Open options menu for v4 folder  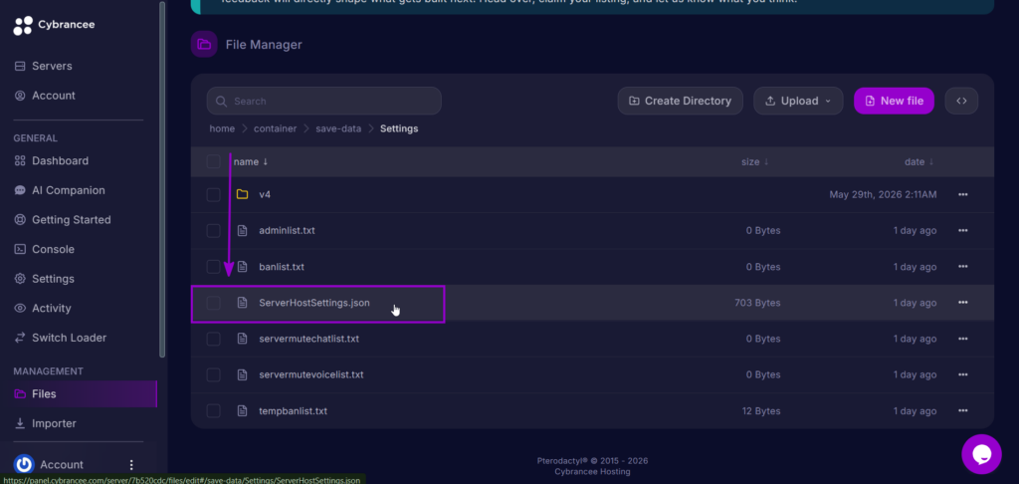[x=962, y=194]
